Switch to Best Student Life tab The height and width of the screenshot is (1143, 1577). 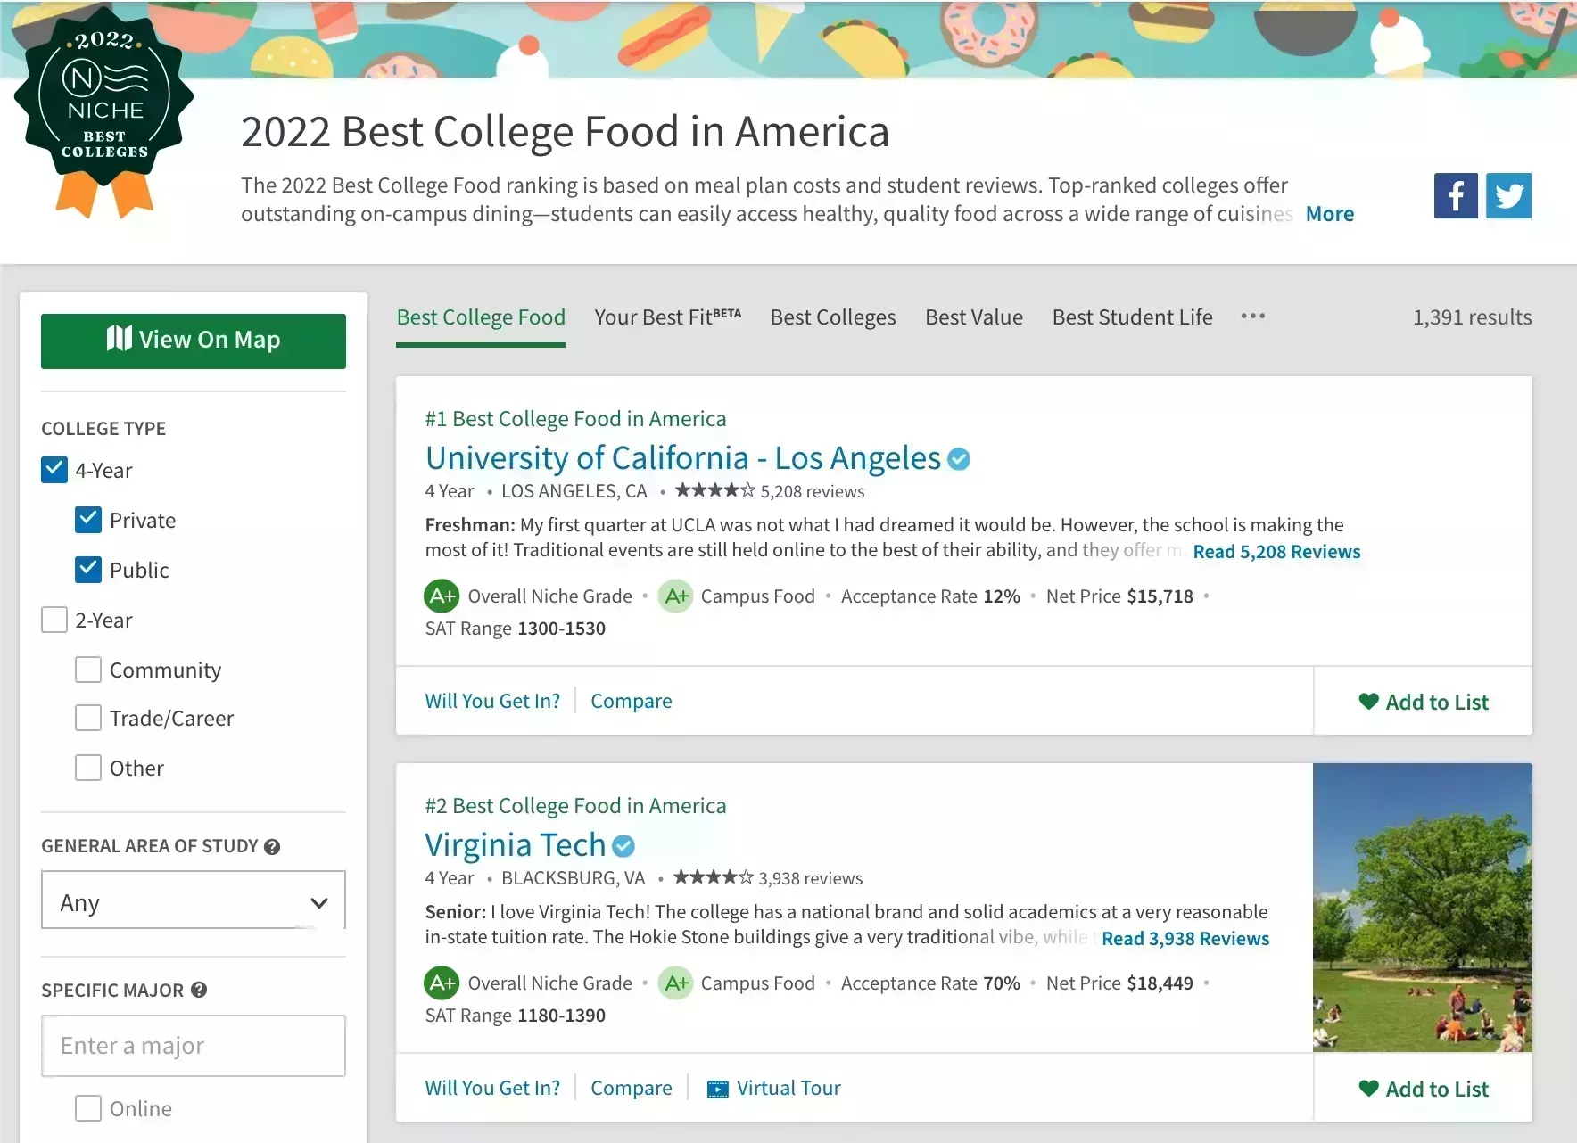coord(1132,317)
